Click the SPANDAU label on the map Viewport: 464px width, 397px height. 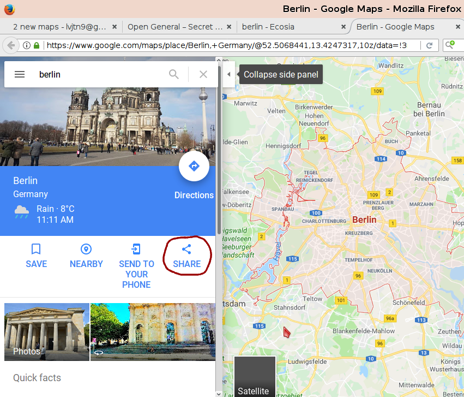click(282, 209)
